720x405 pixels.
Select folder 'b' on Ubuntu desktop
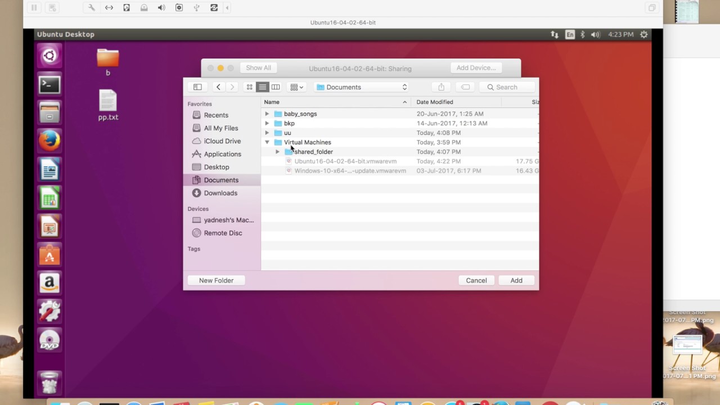pyautogui.click(x=107, y=62)
